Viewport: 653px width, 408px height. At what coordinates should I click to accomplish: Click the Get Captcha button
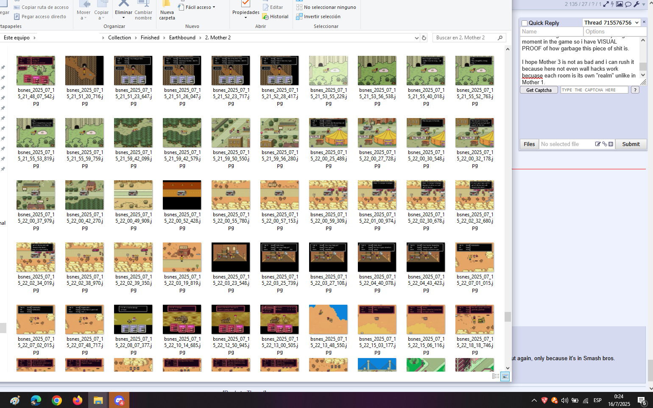(x=539, y=90)
